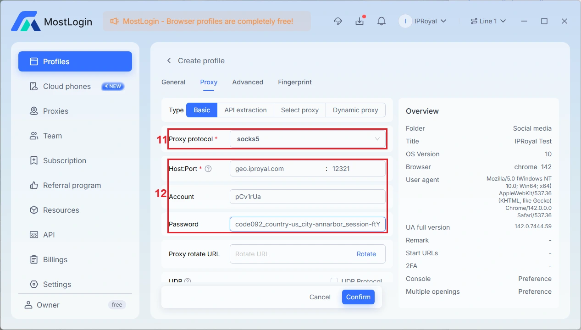Open the Referral program page
The height and width of the screenshot is (330, 581).
pyautogui.click(x=75, y=185)
